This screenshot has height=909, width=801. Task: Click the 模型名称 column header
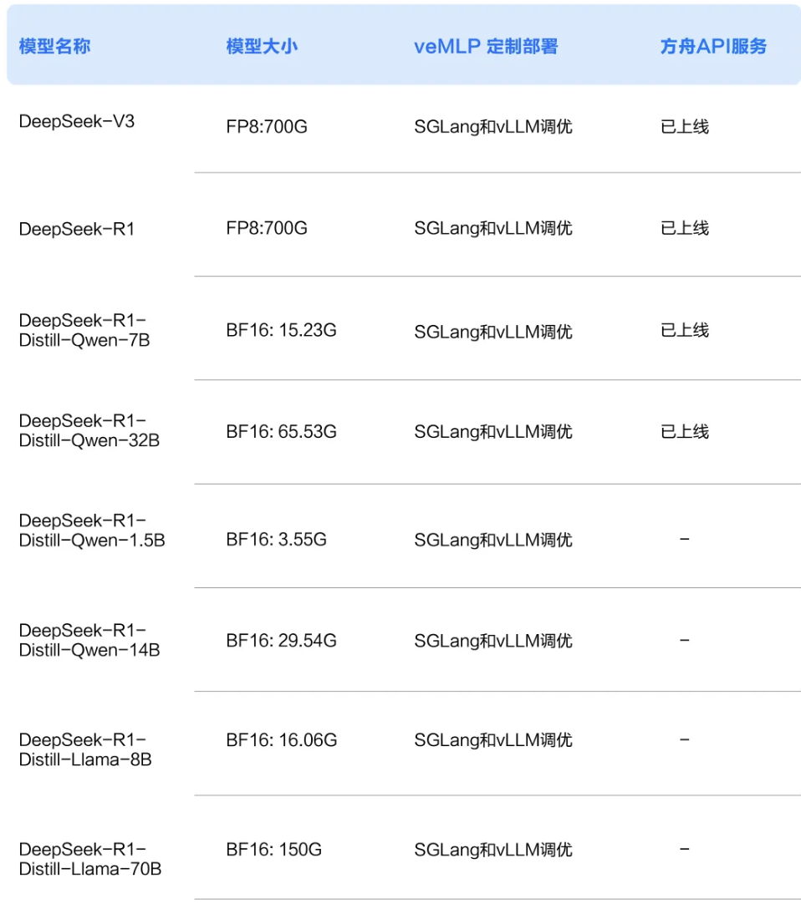[54, 47]
